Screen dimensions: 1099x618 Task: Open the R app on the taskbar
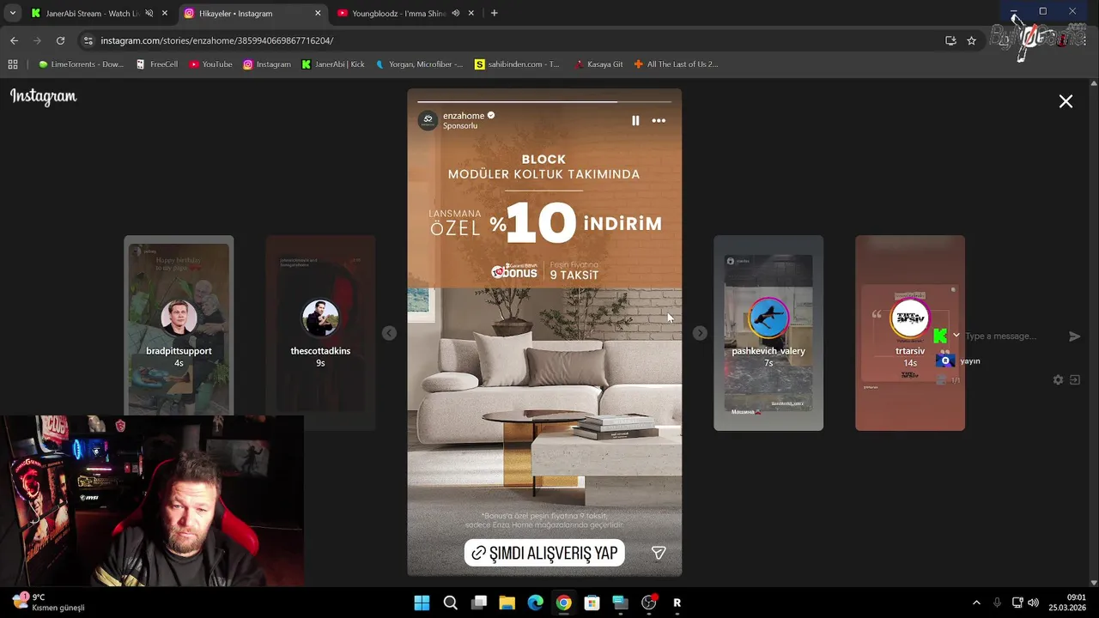click(x=677, y=603)
